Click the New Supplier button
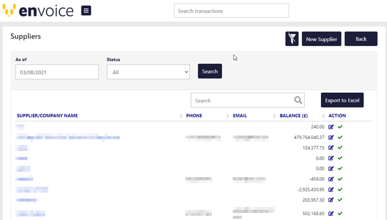The height and width of the screenshot is (220, 387). [x=322, y=39]
